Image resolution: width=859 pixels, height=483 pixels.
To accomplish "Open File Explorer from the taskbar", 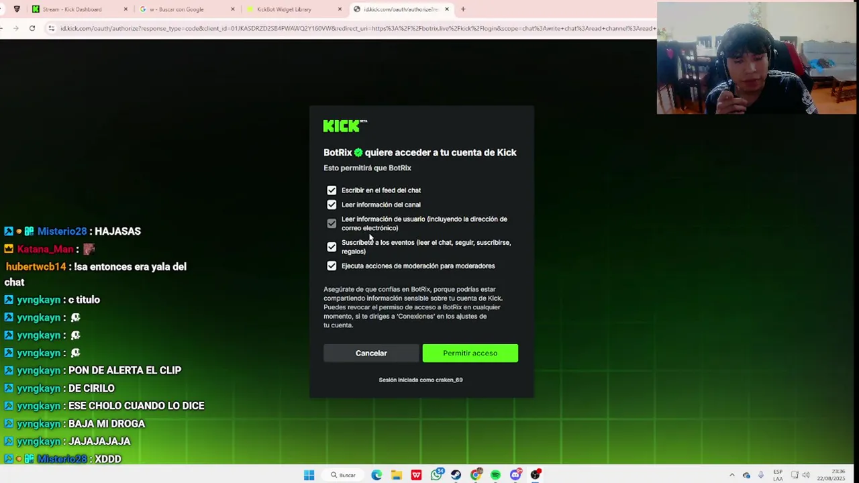I will click(x=397, y=475).
